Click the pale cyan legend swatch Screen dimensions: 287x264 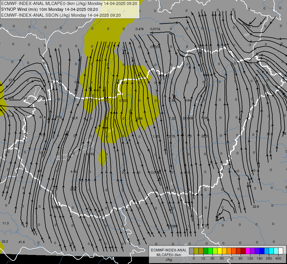(x=276, y=251)
